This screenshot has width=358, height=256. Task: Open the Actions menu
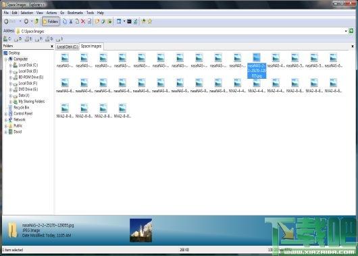[x=51, y=13]
